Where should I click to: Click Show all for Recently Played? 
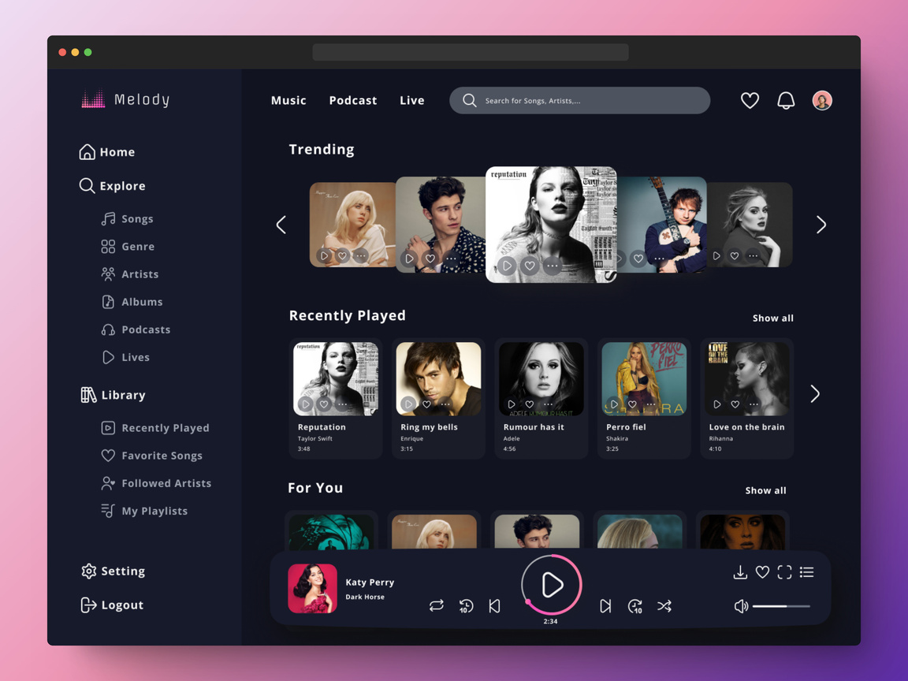tap(772, 318)
